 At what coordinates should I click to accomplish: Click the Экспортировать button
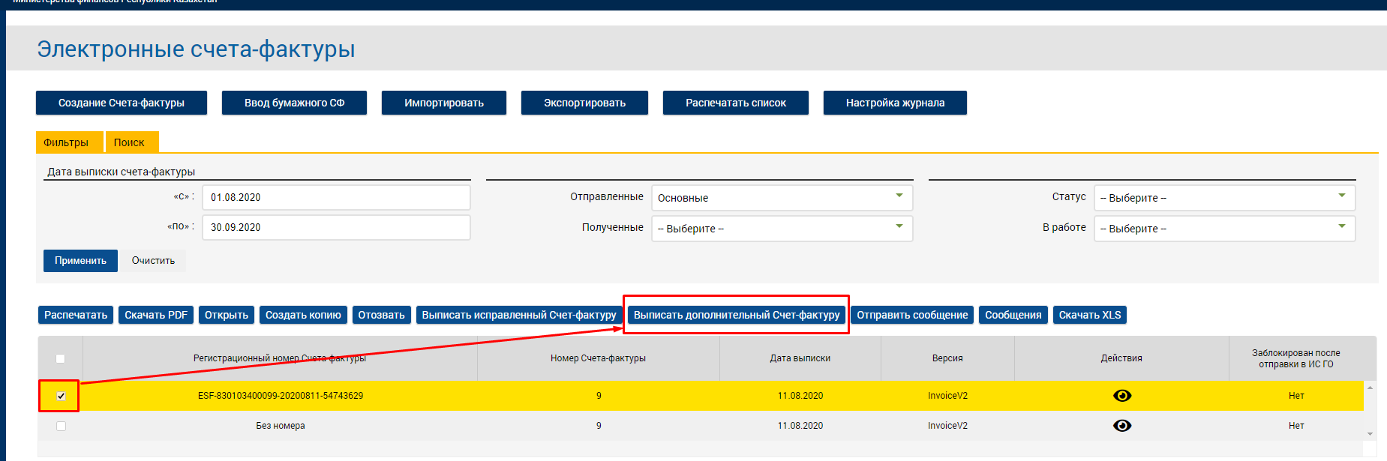pyautogui.click(x=584, y=103)
